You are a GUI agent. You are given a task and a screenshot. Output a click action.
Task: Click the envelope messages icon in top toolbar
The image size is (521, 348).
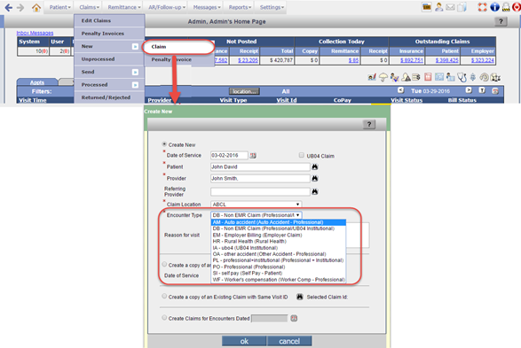450,7
